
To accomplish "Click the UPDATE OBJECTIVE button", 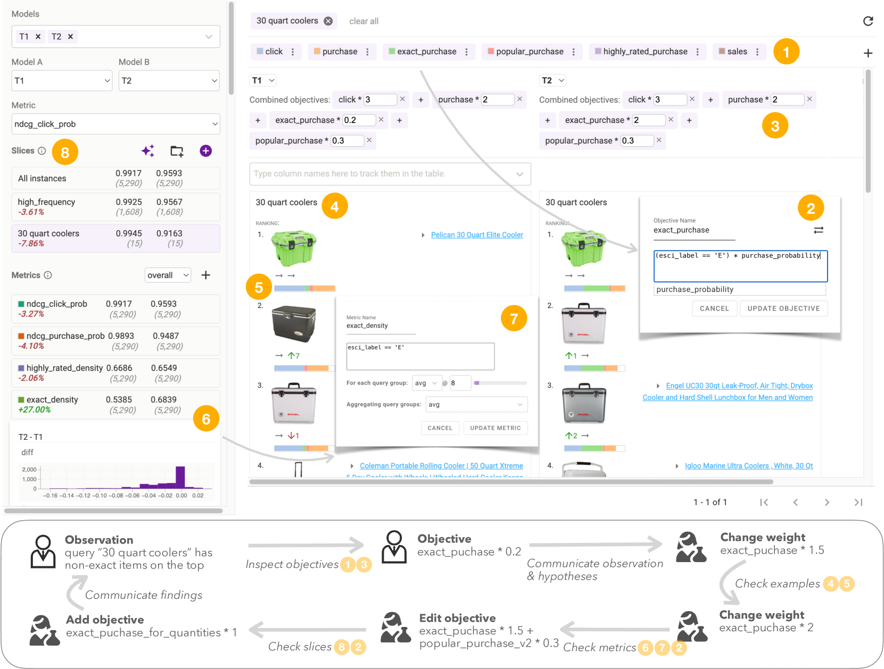I will point(783,308).
